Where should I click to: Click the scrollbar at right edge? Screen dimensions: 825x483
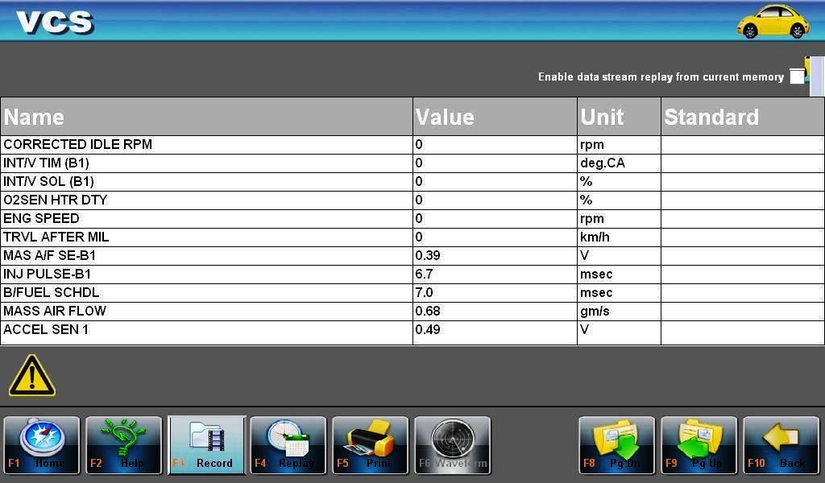817,76
